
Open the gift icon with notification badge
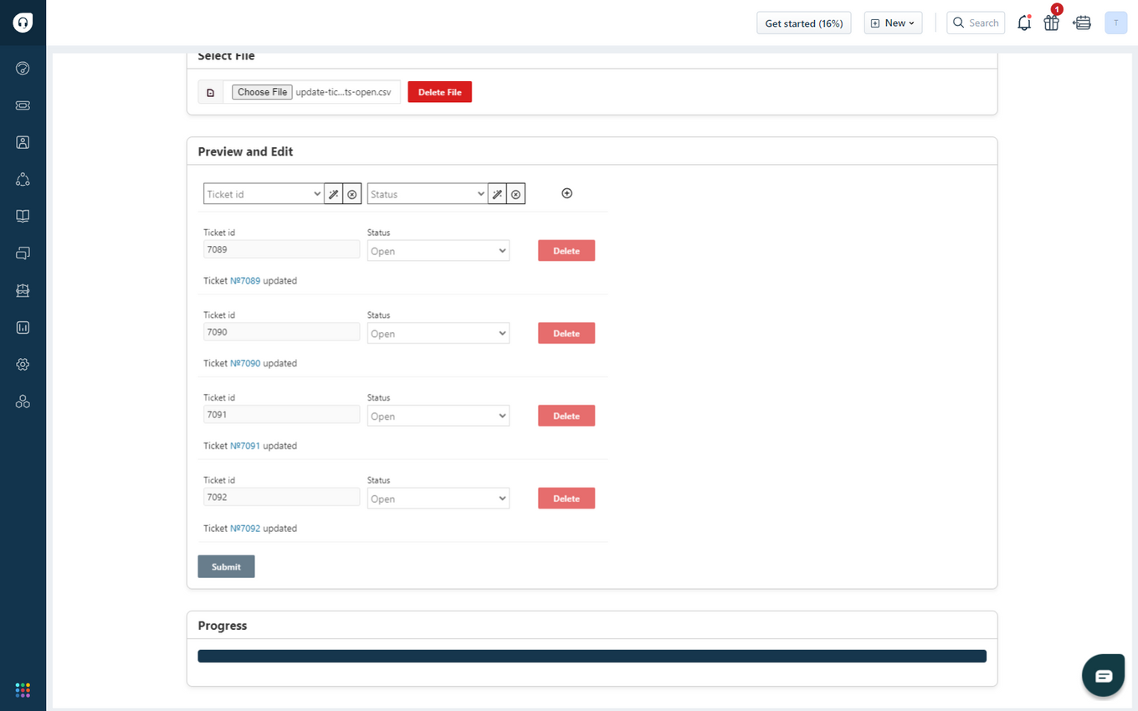click(1051, 23)
